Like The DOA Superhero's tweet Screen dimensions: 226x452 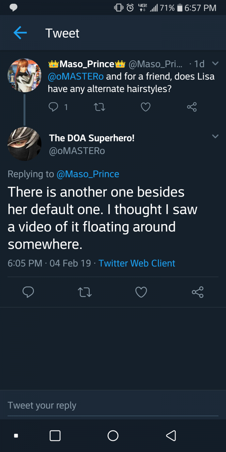click(141, 292)
